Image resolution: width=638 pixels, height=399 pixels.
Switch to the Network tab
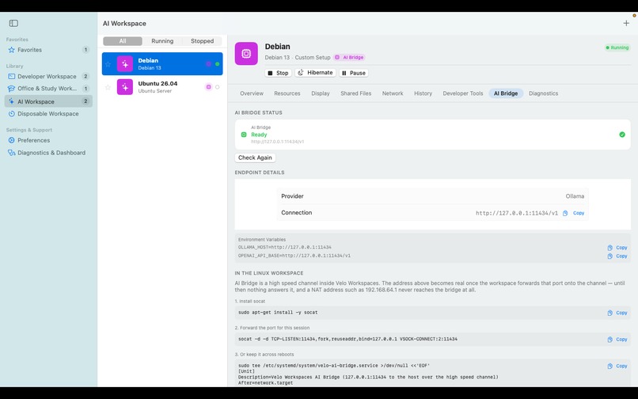tap(393, 93)
